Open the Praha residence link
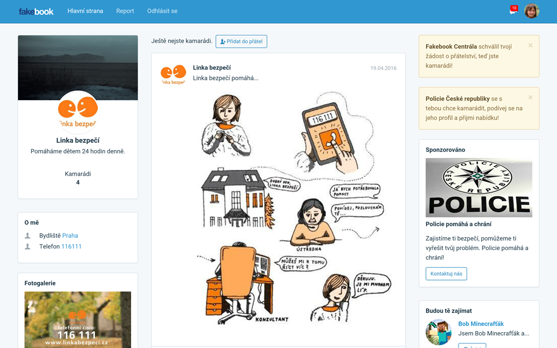This screenshot has height=348, width=557. pyautogui.click(x=70, y=235)
